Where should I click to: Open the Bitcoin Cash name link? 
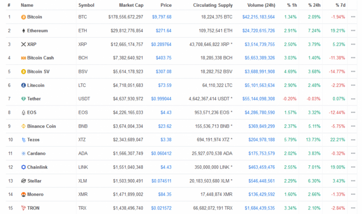(40, 58)
